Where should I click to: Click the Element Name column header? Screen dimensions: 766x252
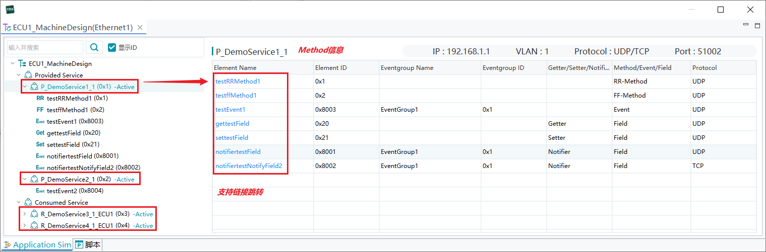(x=263, y=67)
